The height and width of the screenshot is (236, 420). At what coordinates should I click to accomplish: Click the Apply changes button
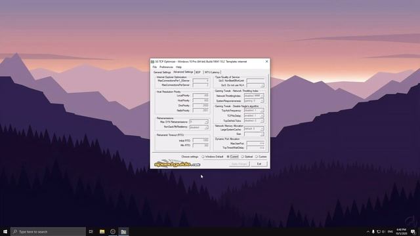pos(239,164)
